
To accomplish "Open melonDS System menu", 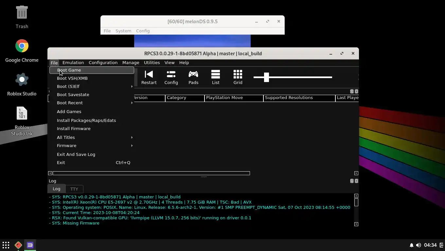I will (x=123, y=31).
